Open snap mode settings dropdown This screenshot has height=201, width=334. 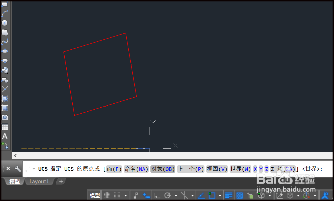[126, 196]
